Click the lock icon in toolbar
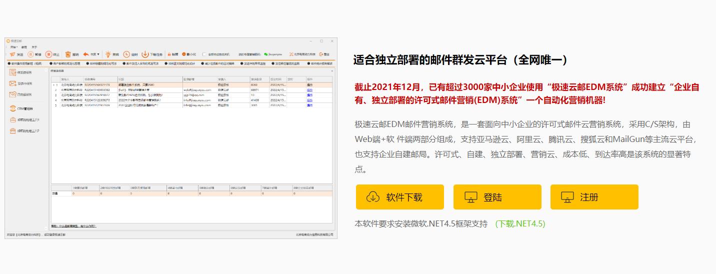The width and height of the screenshot is (716, 274). click(x=169, y=54)
